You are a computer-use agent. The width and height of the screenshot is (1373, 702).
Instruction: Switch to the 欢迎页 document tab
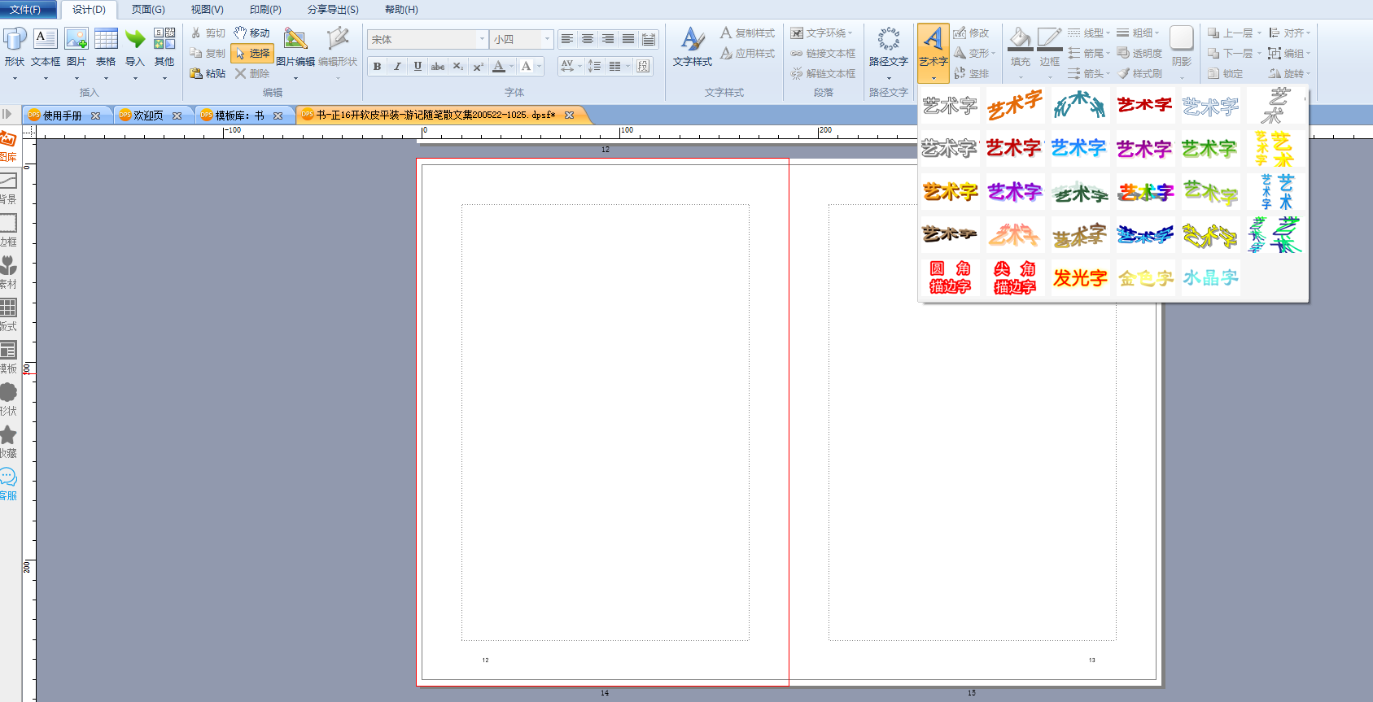[x=148, y=116]
